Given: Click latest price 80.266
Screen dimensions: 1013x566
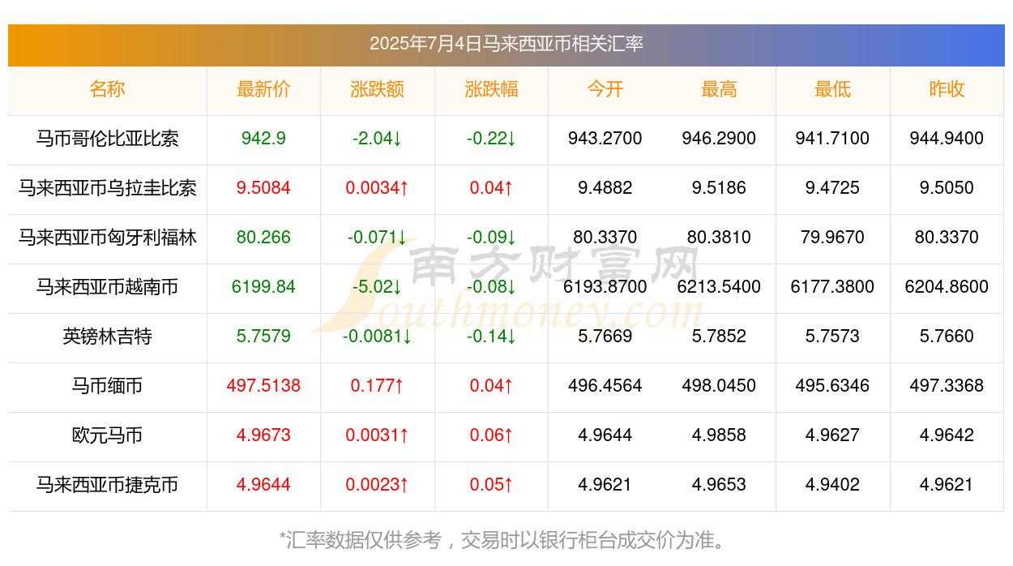Looking at the screenshot, I should point(263,238).
